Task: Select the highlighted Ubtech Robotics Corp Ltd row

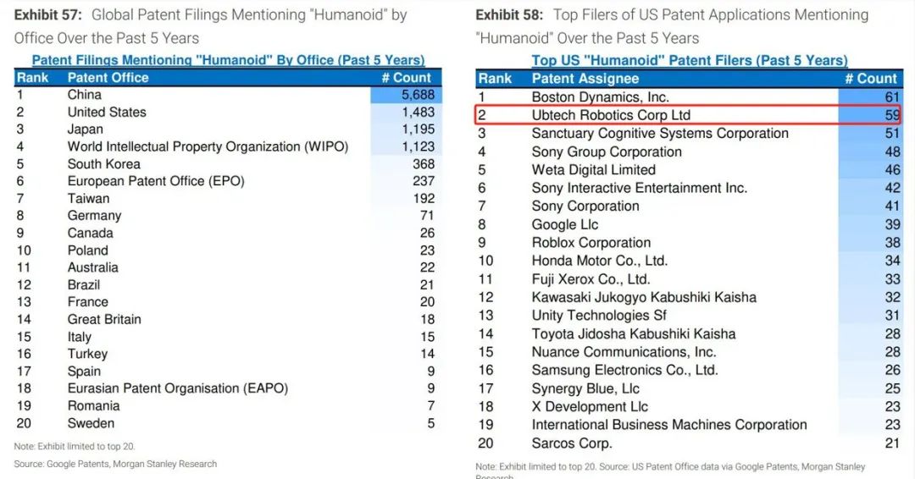Action: point(689,115)
